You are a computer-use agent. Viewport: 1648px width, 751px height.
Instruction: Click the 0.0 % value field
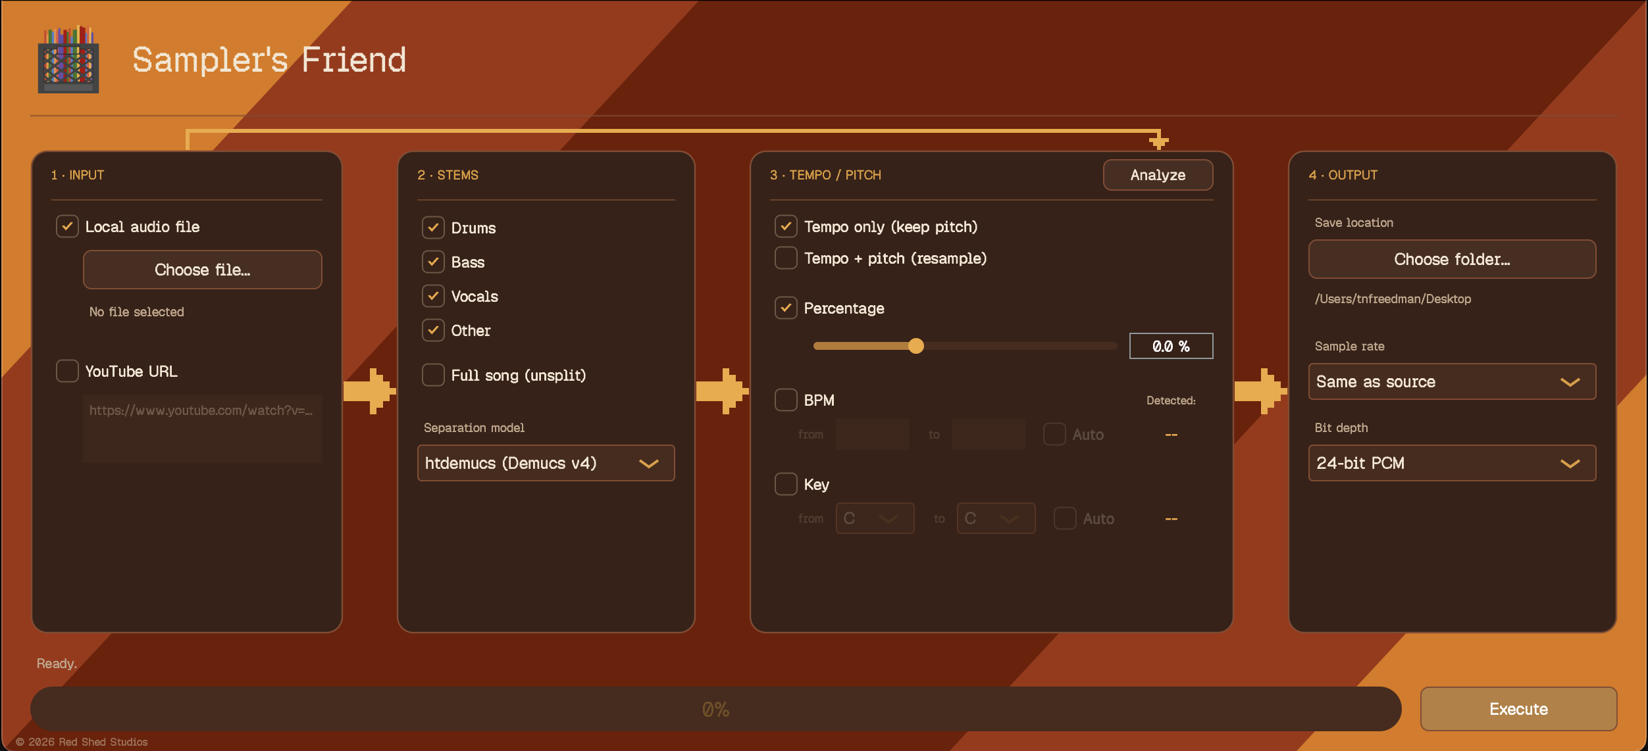[x=1171, y=346]
